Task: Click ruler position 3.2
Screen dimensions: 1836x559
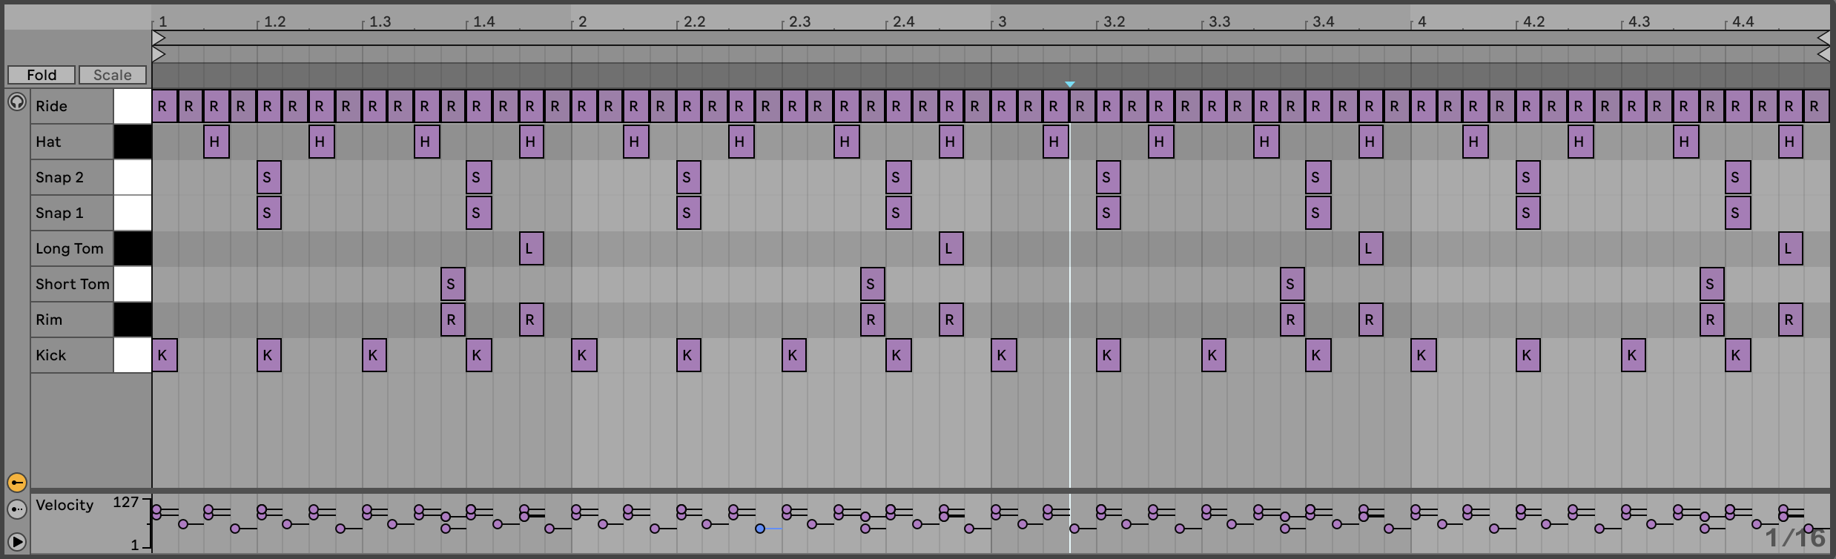Action: pyautogui.click(x=1114, y=21)
